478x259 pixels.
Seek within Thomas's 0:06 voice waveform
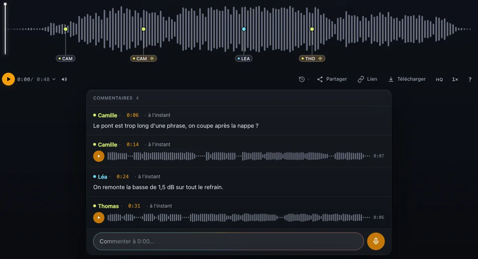click(239, 218)
